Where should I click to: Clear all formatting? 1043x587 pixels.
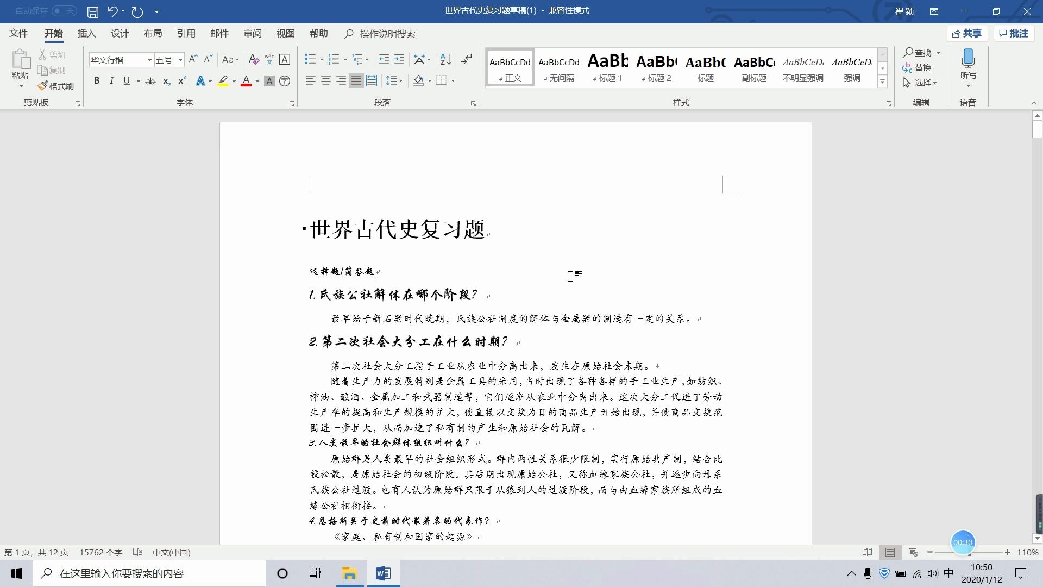254,59
